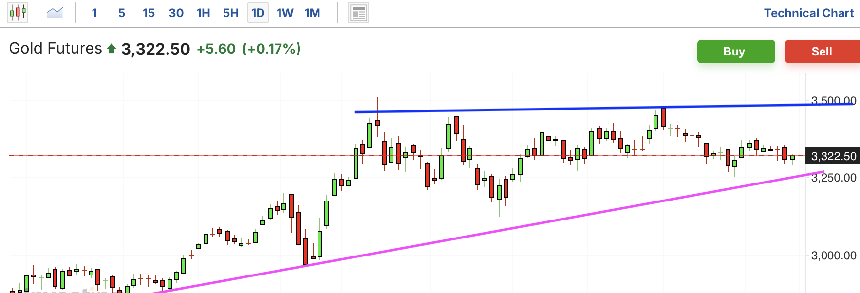Select the 1W timeframe
860x293 pixels.
285,13
